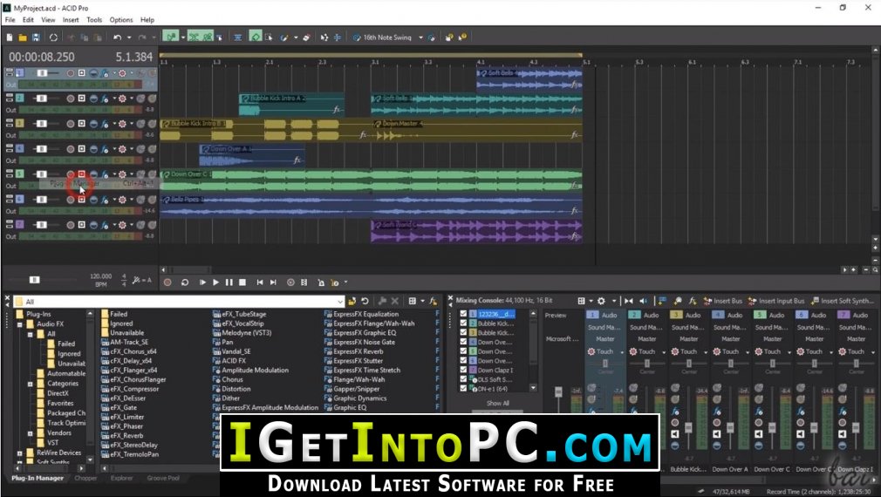The width and height of the screenshot is (881, 497).
Task: Click Insert Bus in Mixing Console
Action: point(722,301)
